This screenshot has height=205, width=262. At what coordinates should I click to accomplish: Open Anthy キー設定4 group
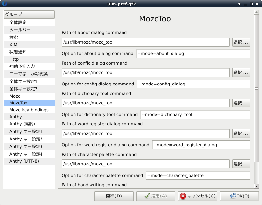pyautogui.click(x=29, y=154)
